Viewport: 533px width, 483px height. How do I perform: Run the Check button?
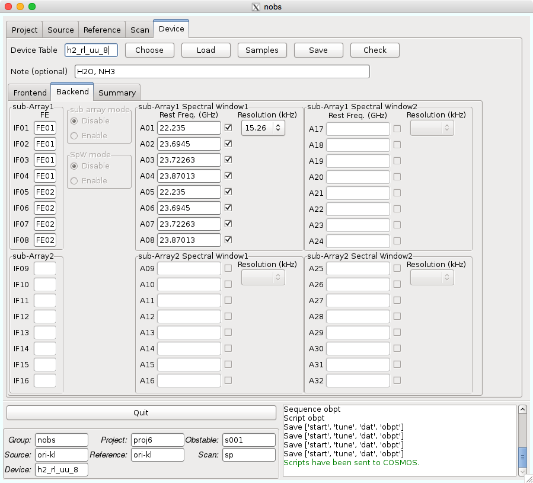375,50
